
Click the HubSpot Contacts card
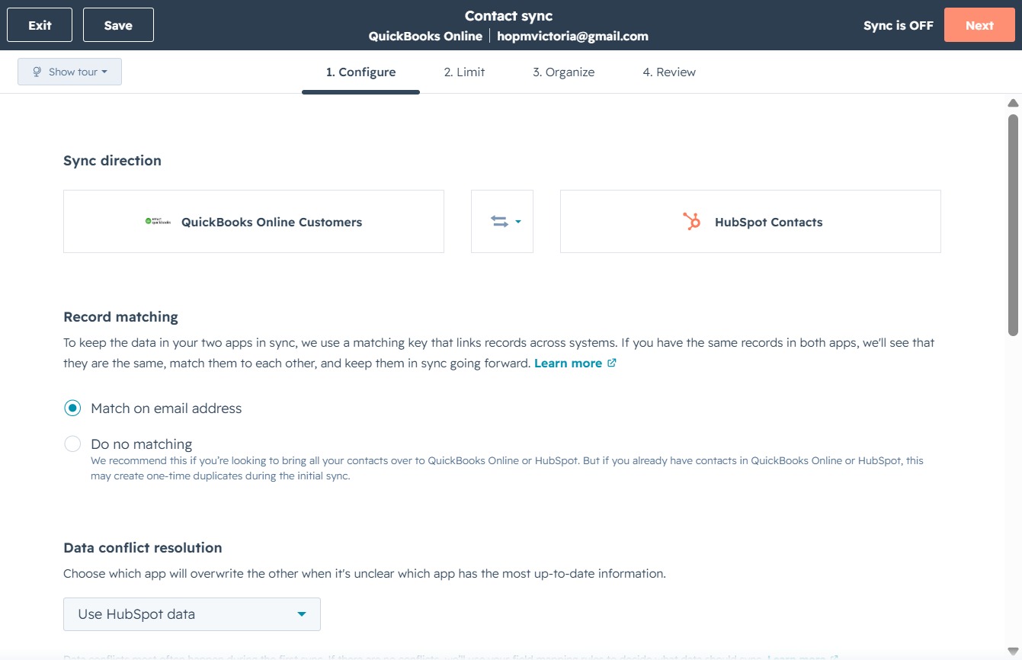751,222
